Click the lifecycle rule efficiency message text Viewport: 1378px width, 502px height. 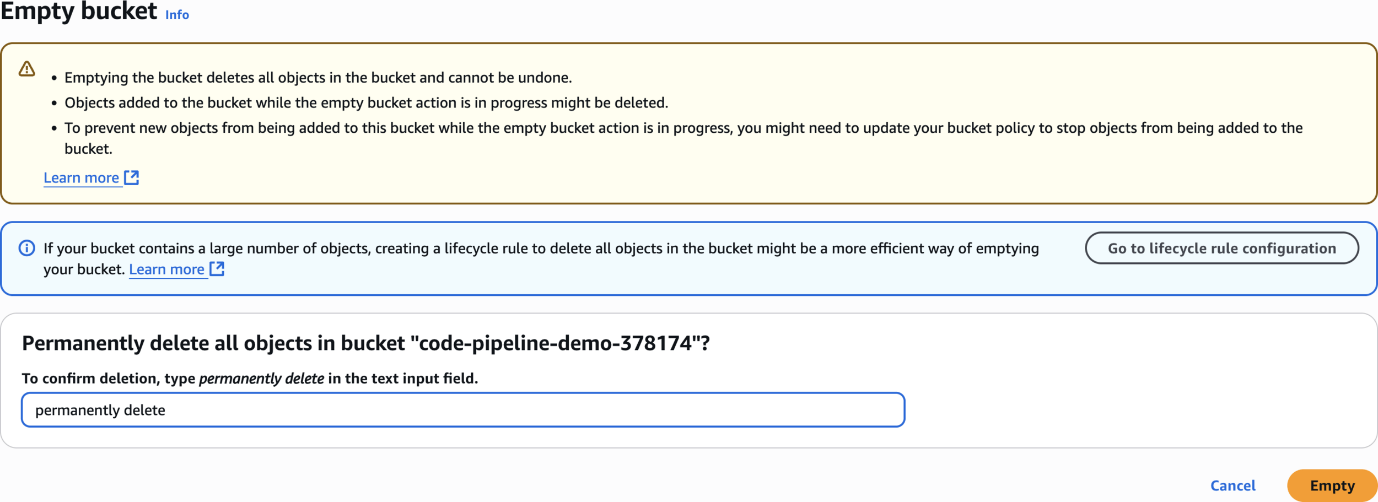coord(541,249)
